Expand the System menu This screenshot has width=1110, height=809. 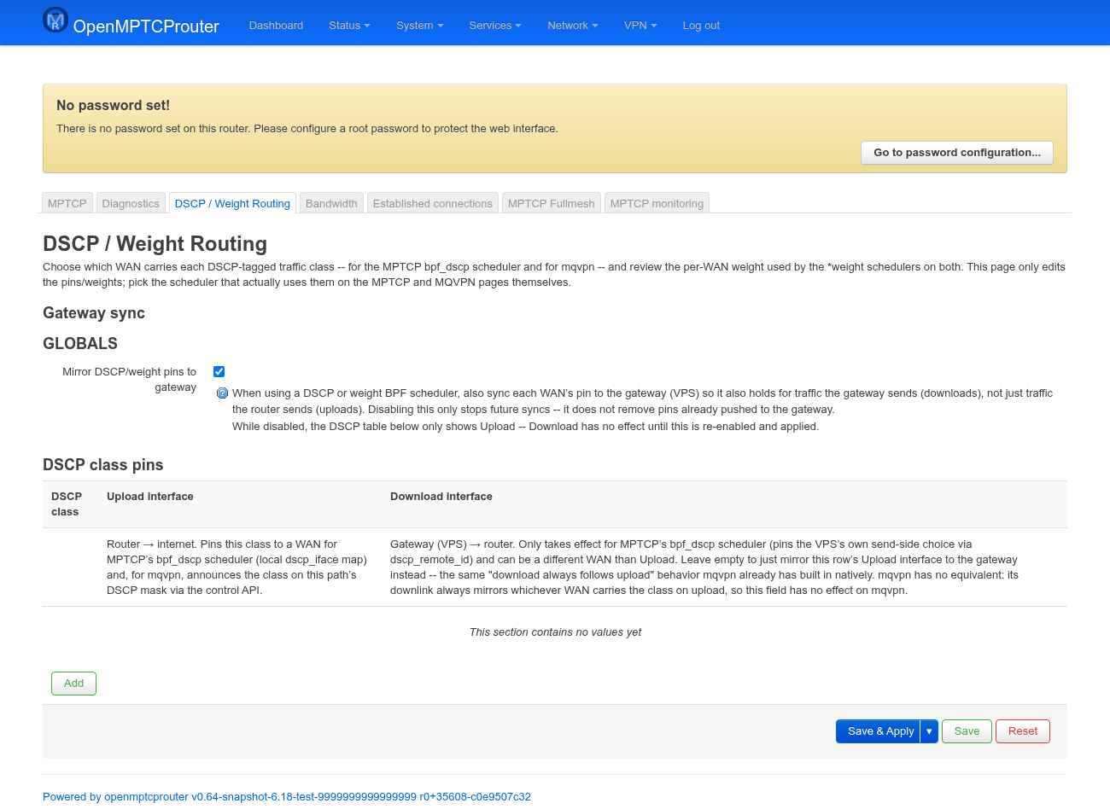[x=419, y=26]
